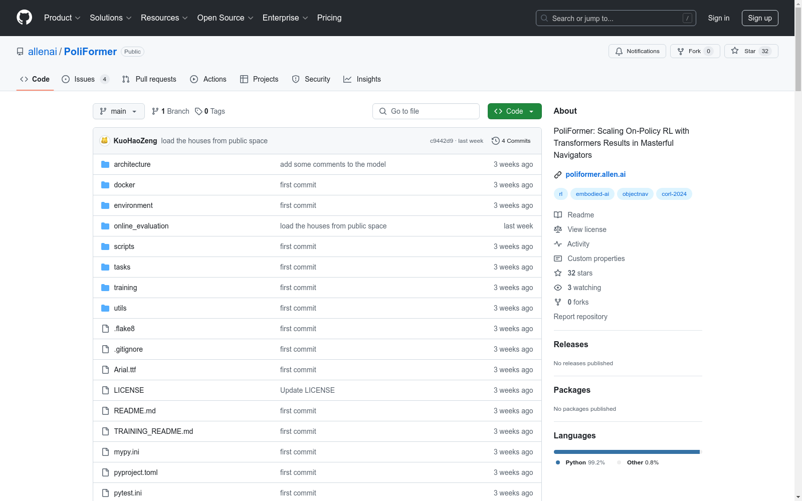The image size is (802, 501).
Task: Click the eye icon next to watching
Action: 558,288
